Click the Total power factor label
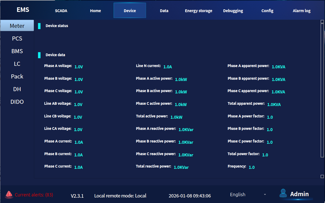The height and width of the screenshot is (203, 325). pyautogui.click(x=244, y=154)
